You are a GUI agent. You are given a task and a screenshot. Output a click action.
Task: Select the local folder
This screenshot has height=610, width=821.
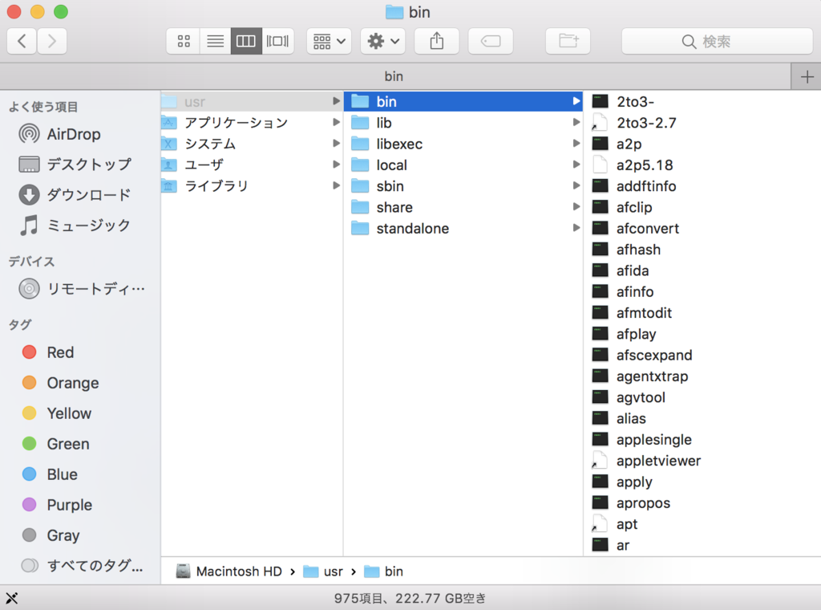coord(463,165)
